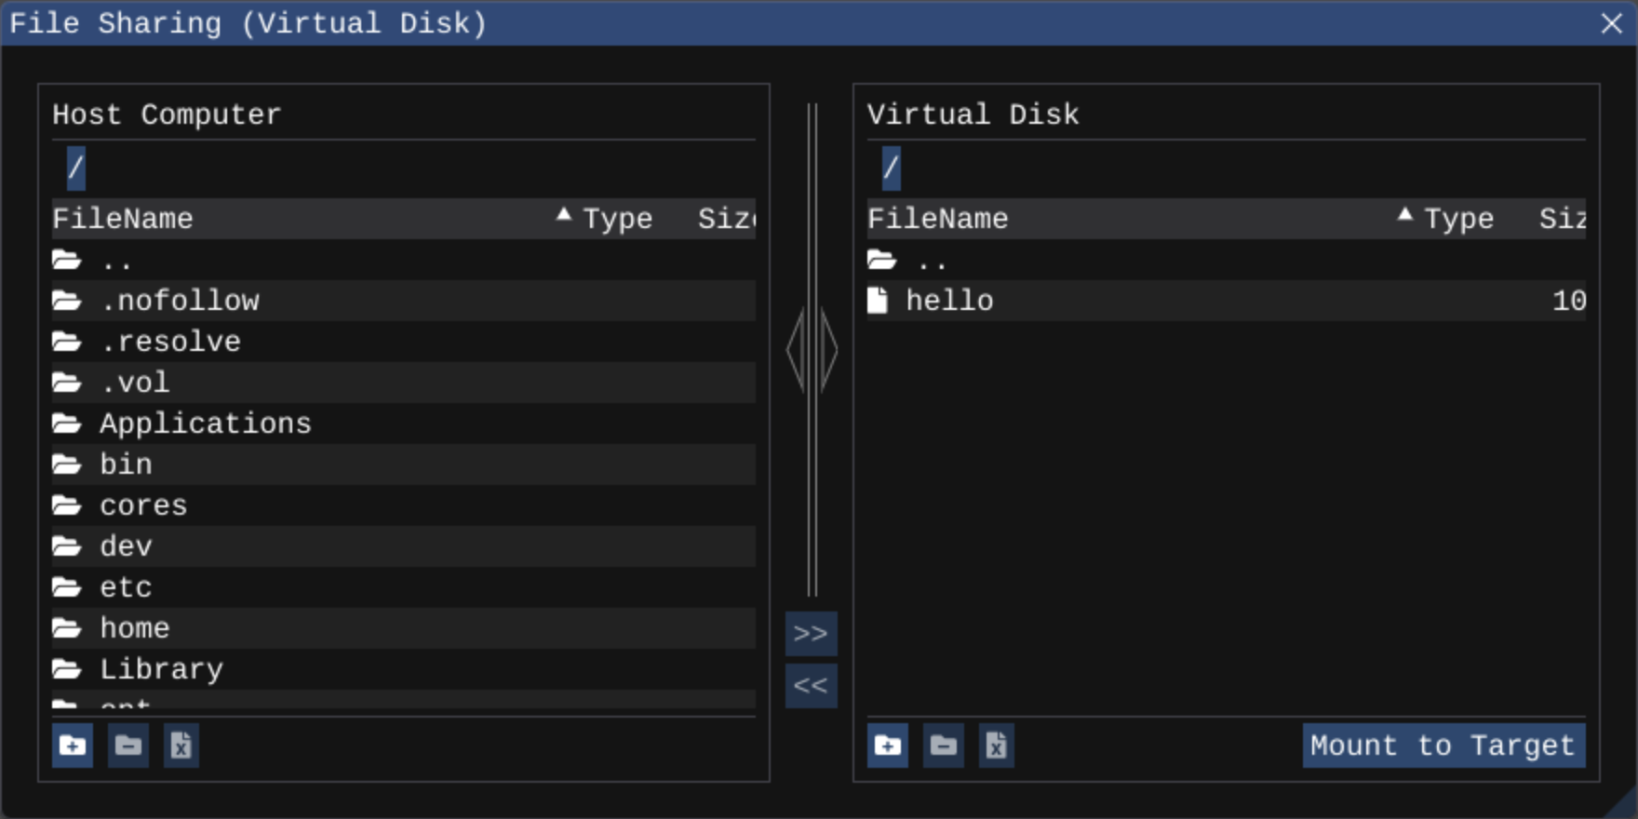
Task: Click delete file icon in Host Computer panel
Action: [x=181, y=745]
